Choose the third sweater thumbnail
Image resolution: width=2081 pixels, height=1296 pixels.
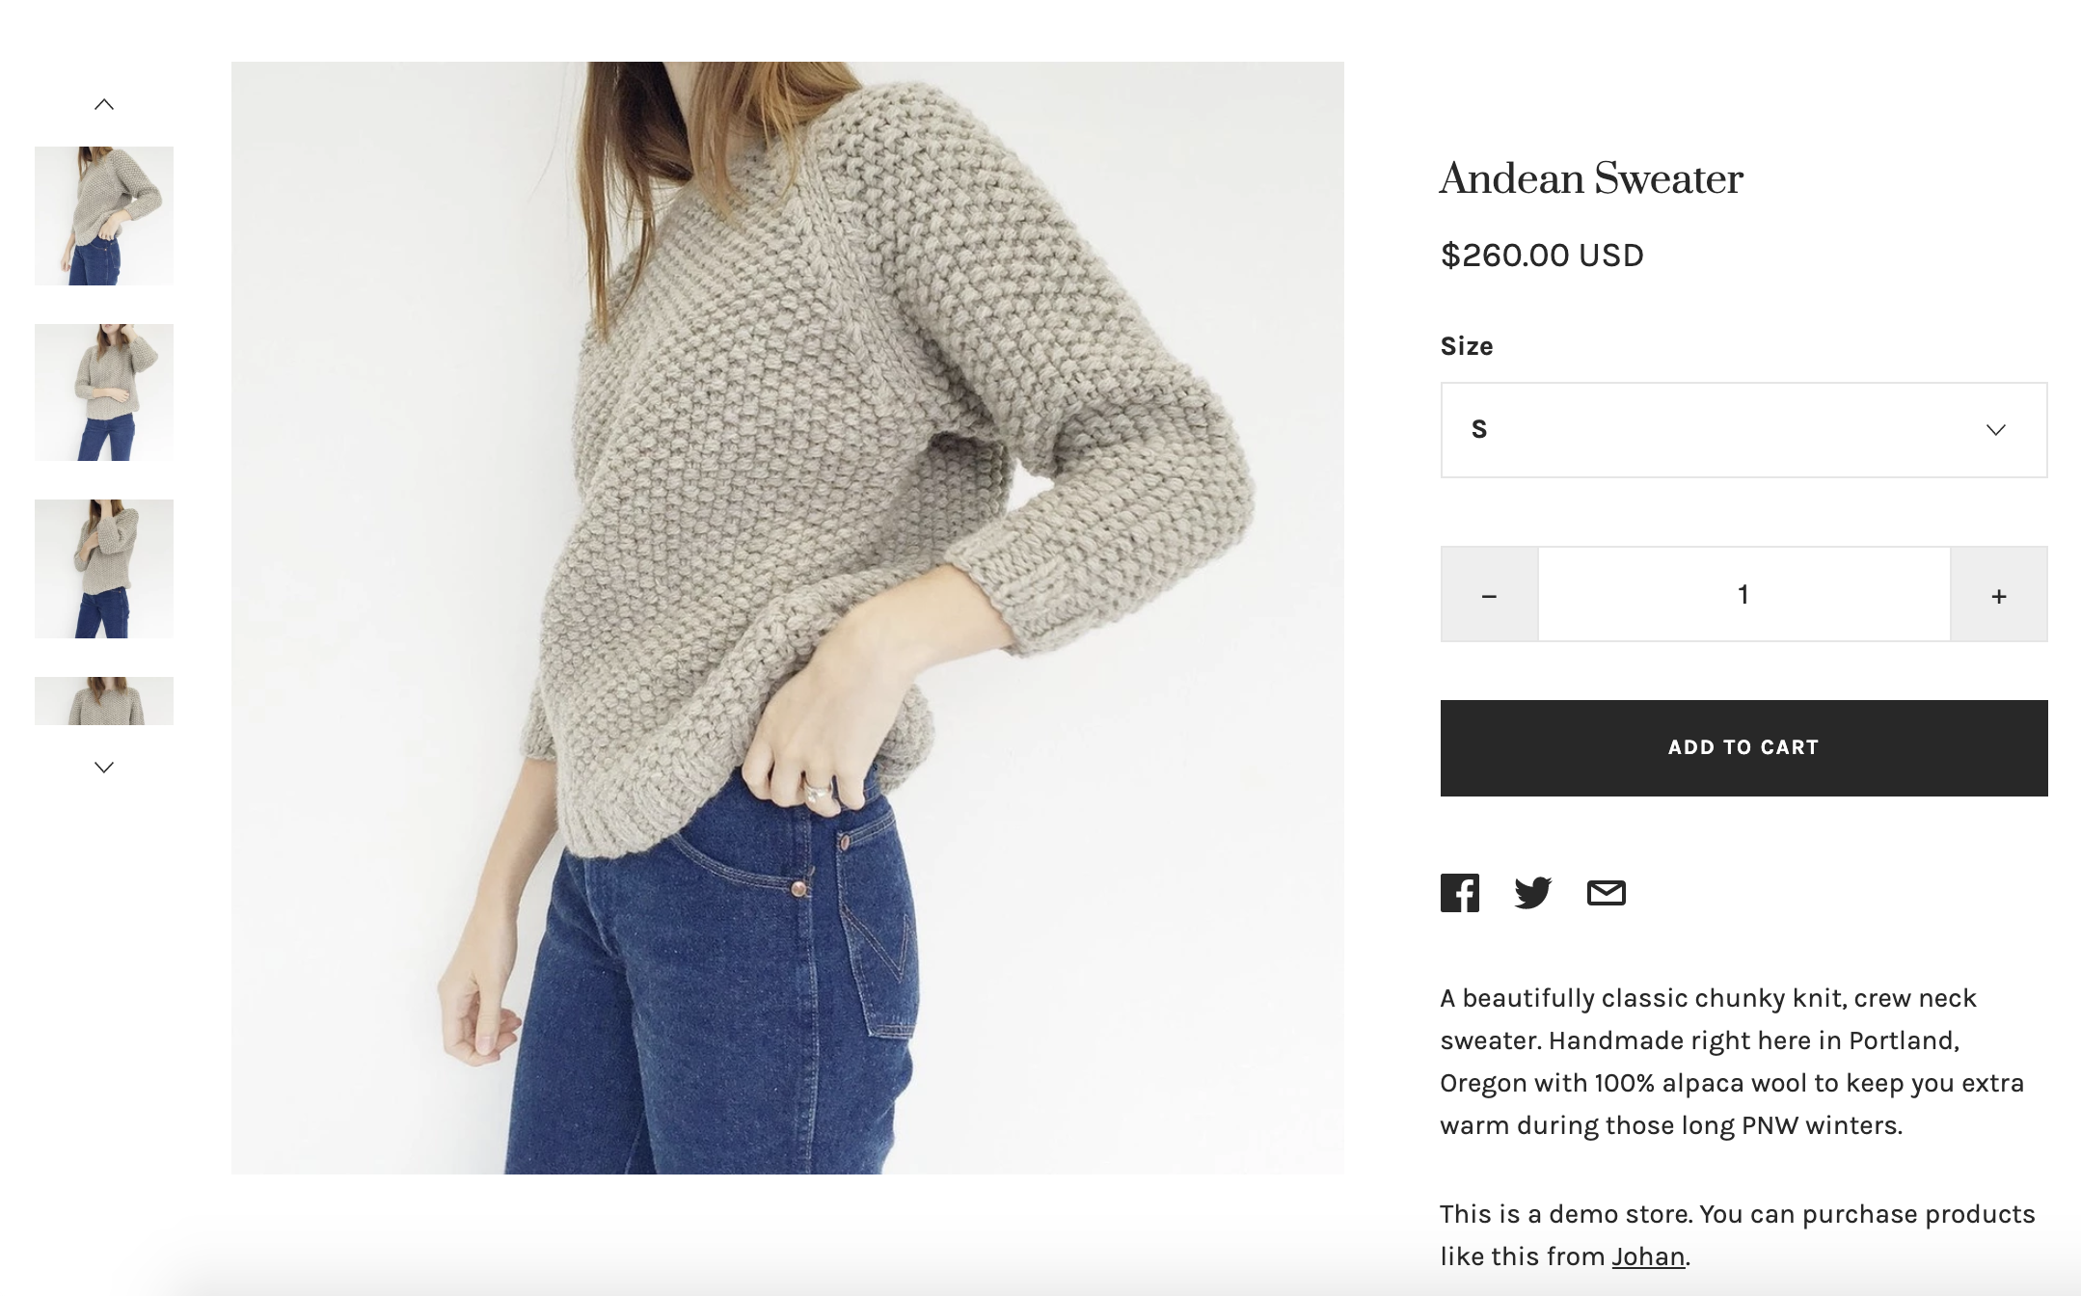point(104,569)
